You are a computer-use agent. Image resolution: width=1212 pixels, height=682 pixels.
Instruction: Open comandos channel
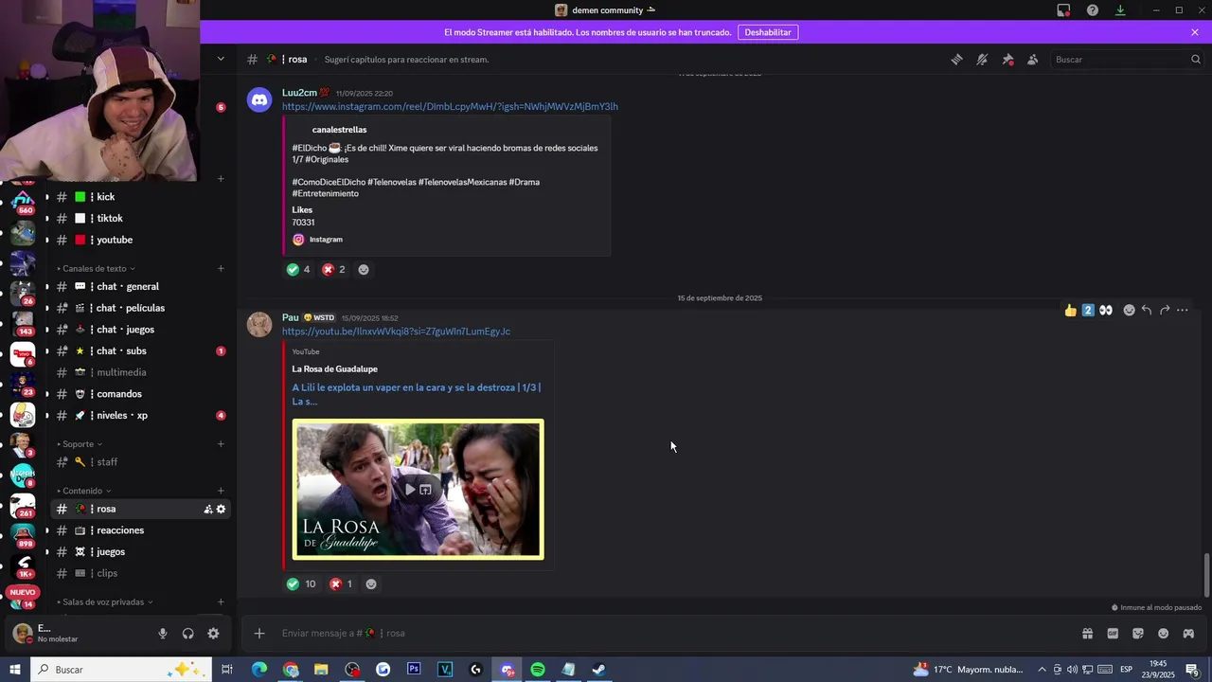coord(139,394)
